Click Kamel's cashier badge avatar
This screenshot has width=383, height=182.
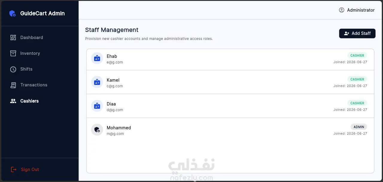point(97,82)
